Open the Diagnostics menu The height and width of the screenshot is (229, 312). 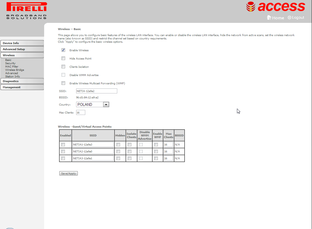click(x=22, y=81)
